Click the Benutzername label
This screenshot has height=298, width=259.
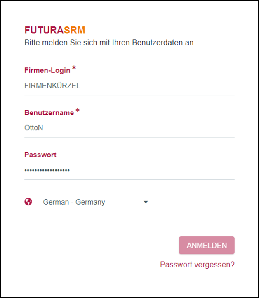click(x=49, y=113)
